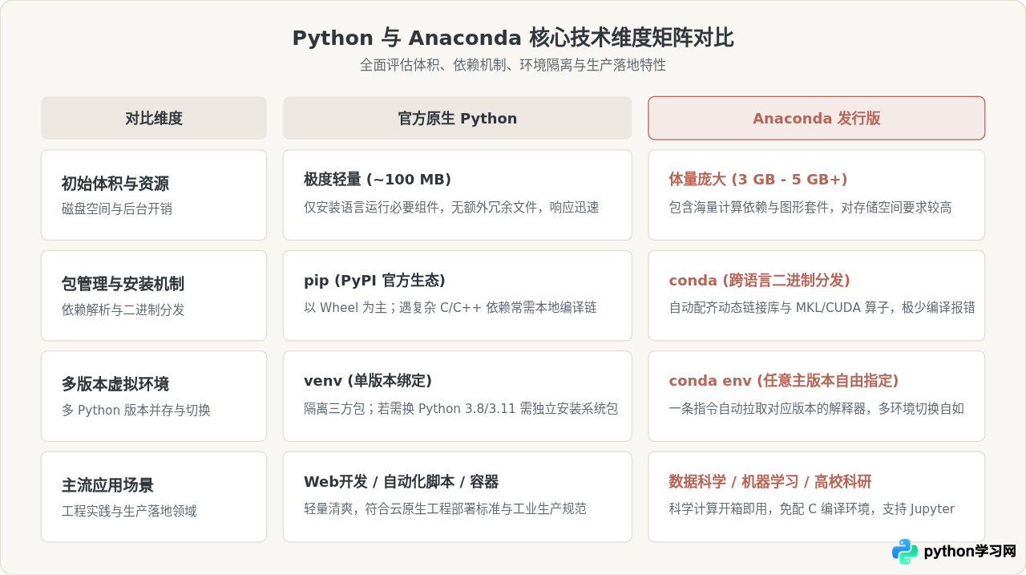The image size is (1026, 575).
Task: Click text 自动配齐动态链接库与 MKL/CUDA 算子
Action: [x=780, y=307]
